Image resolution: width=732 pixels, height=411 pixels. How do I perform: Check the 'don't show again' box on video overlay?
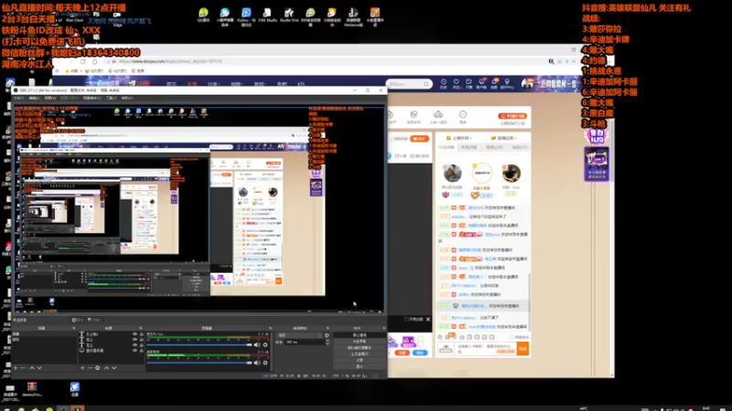pos(406,319)
